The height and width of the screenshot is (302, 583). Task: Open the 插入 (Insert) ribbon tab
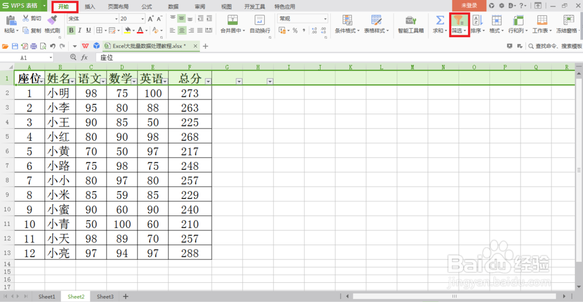tap(90, 6)
